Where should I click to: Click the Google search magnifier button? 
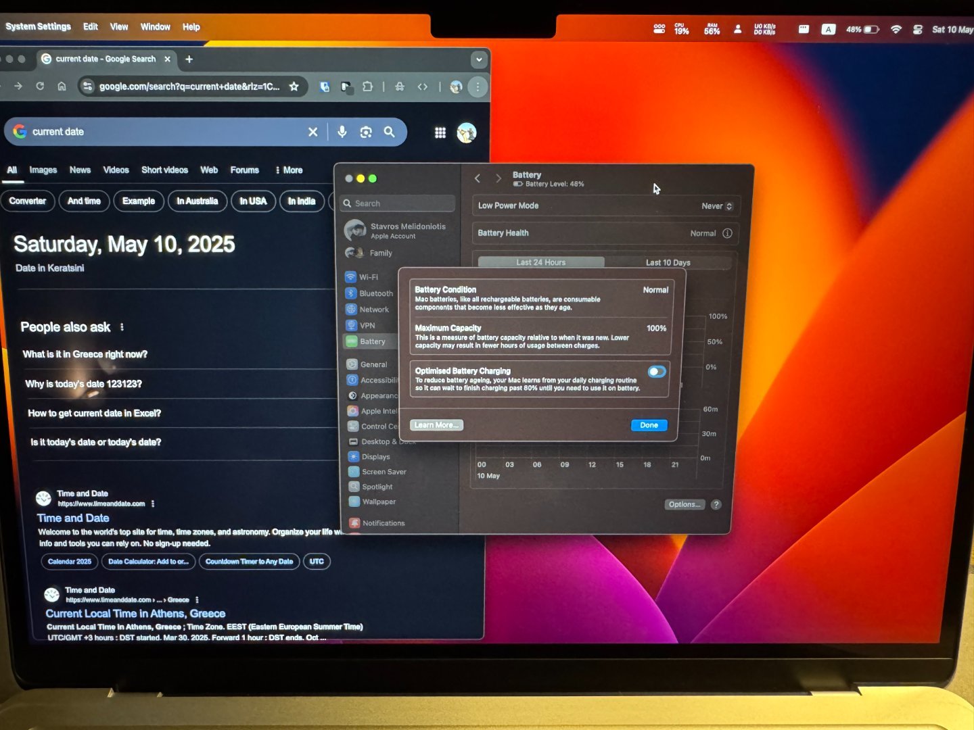point(389,132)
